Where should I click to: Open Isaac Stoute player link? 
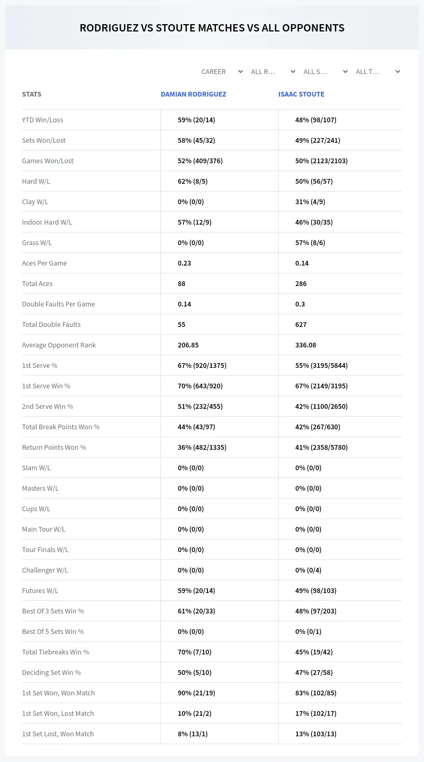coord(301,94)
